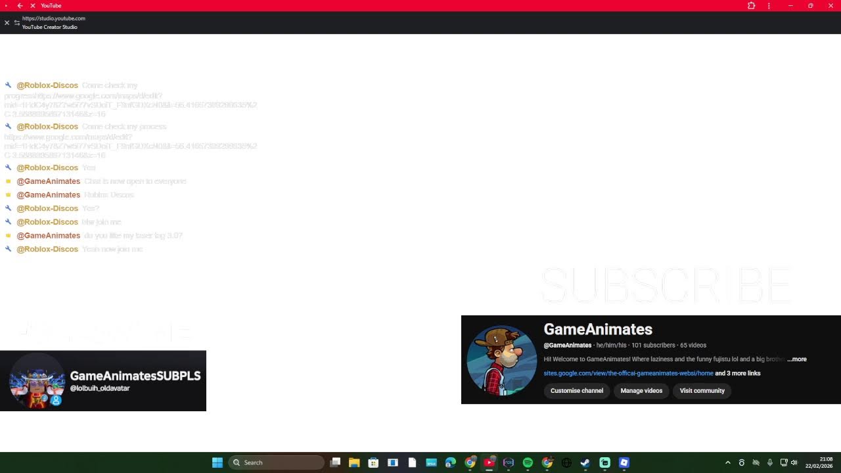Show hidden system tray icons
Screen dimensions: 841x473
pos(727,462)
